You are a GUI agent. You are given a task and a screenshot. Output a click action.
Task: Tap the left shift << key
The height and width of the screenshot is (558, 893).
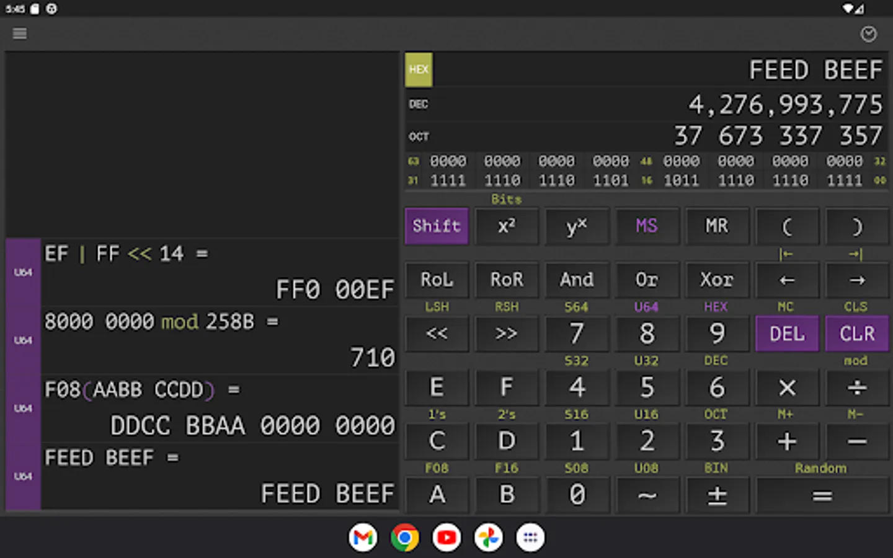[x=437, y=334]
